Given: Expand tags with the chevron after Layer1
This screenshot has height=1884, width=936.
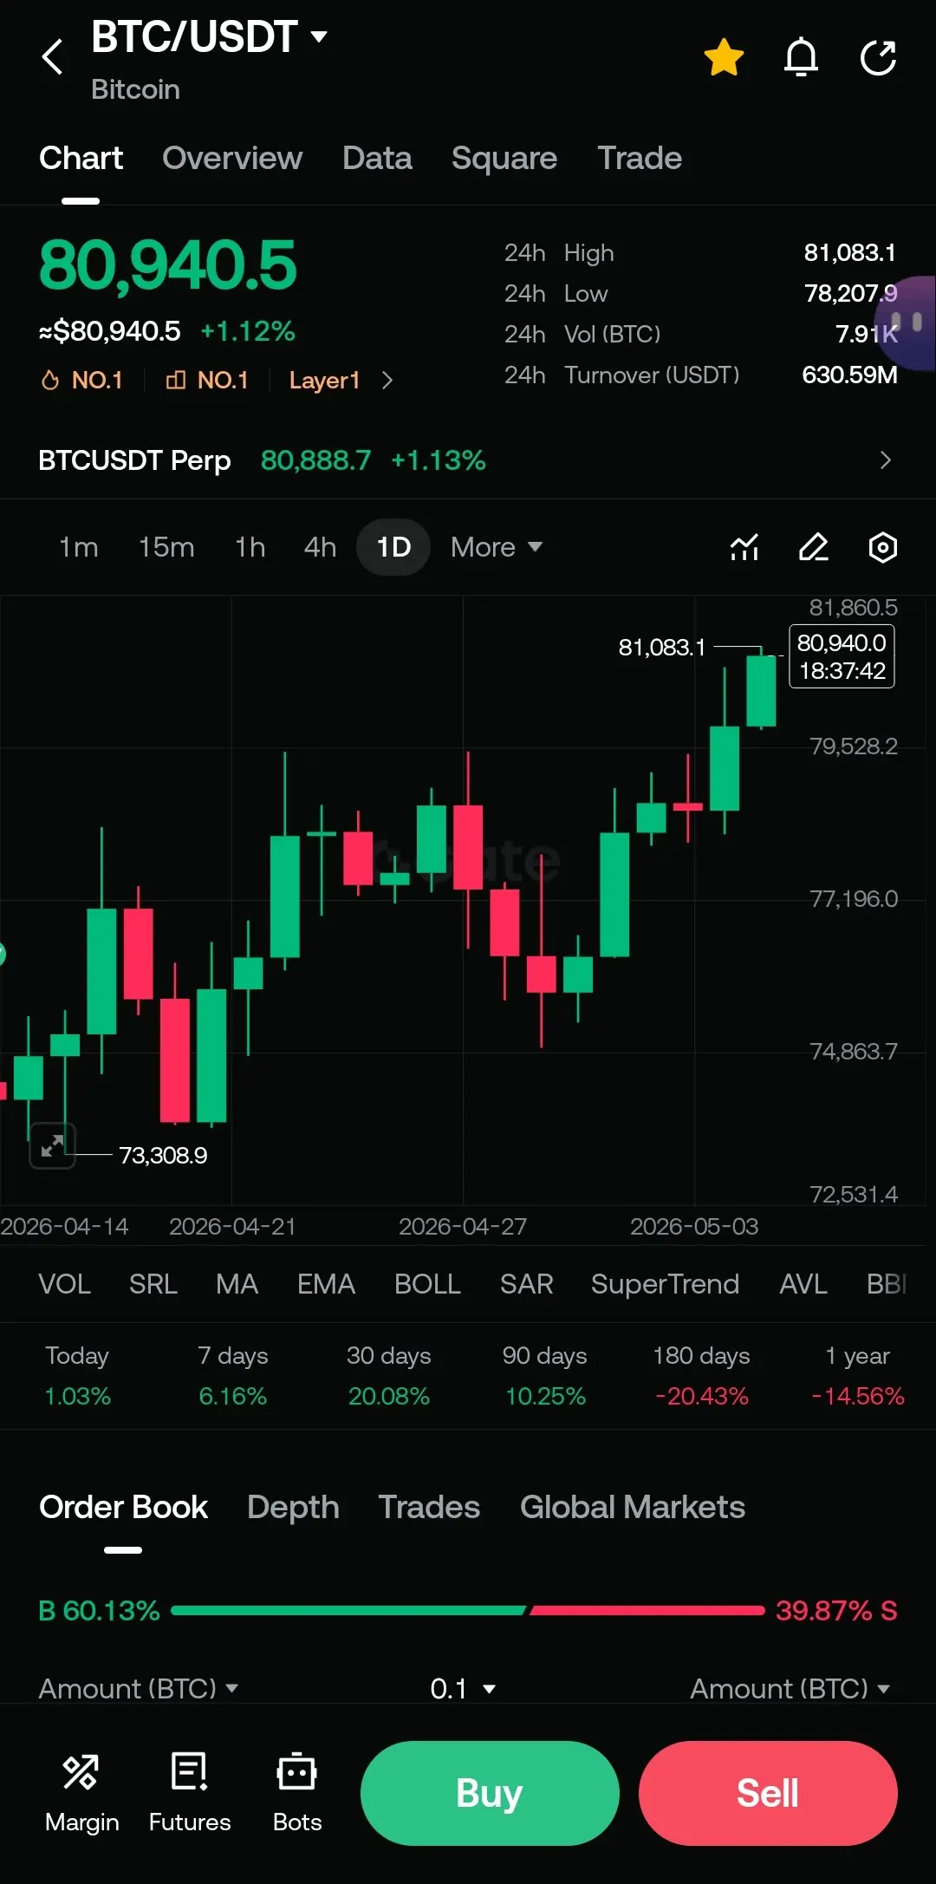Looking at the screenshot, I should [387, 380].
